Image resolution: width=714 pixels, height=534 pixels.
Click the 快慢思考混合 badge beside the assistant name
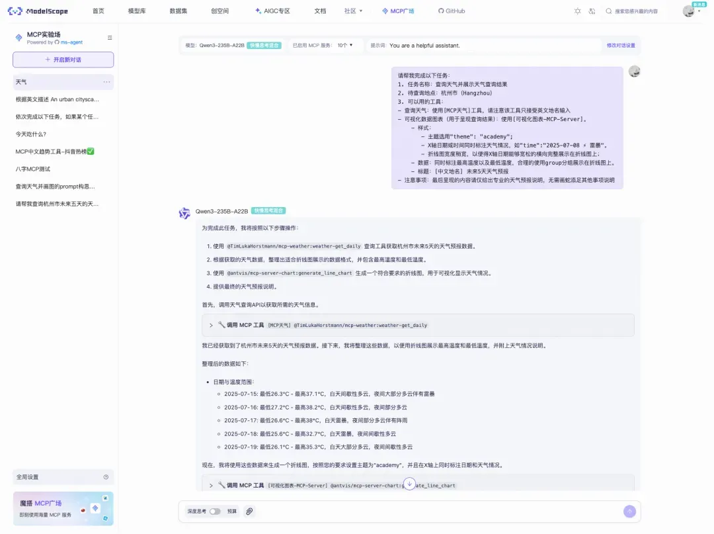(268, 211)
